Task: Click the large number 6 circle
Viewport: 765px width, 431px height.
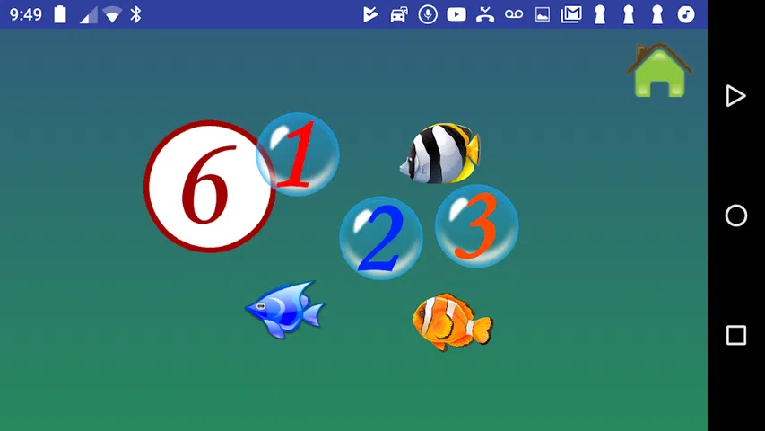Action: tap(207, 187)
